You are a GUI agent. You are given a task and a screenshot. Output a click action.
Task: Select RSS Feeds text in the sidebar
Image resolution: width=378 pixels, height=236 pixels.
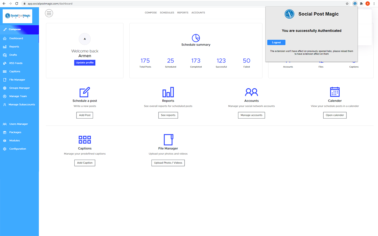[x=16, y=63]
